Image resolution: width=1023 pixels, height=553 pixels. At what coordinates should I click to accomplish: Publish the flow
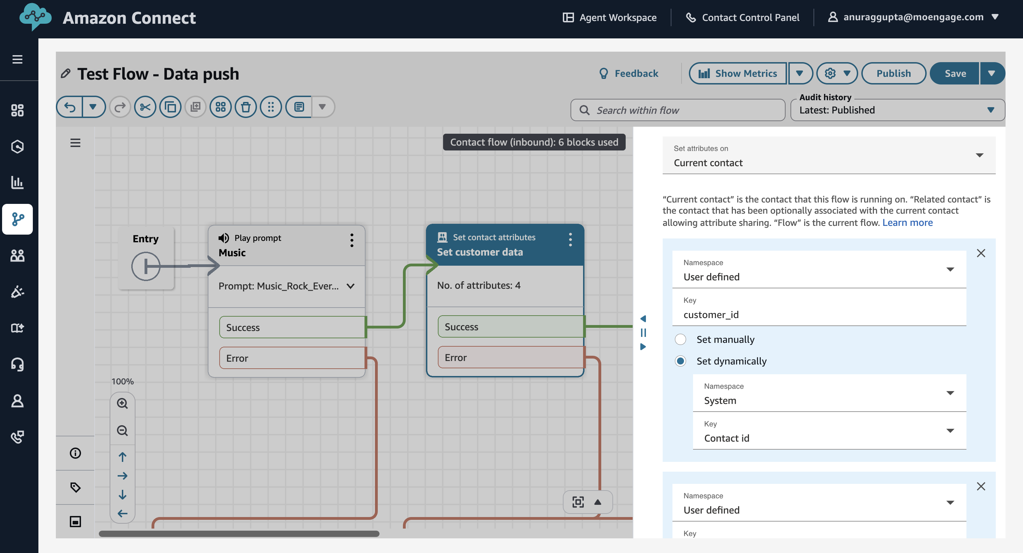click(893, 73)
